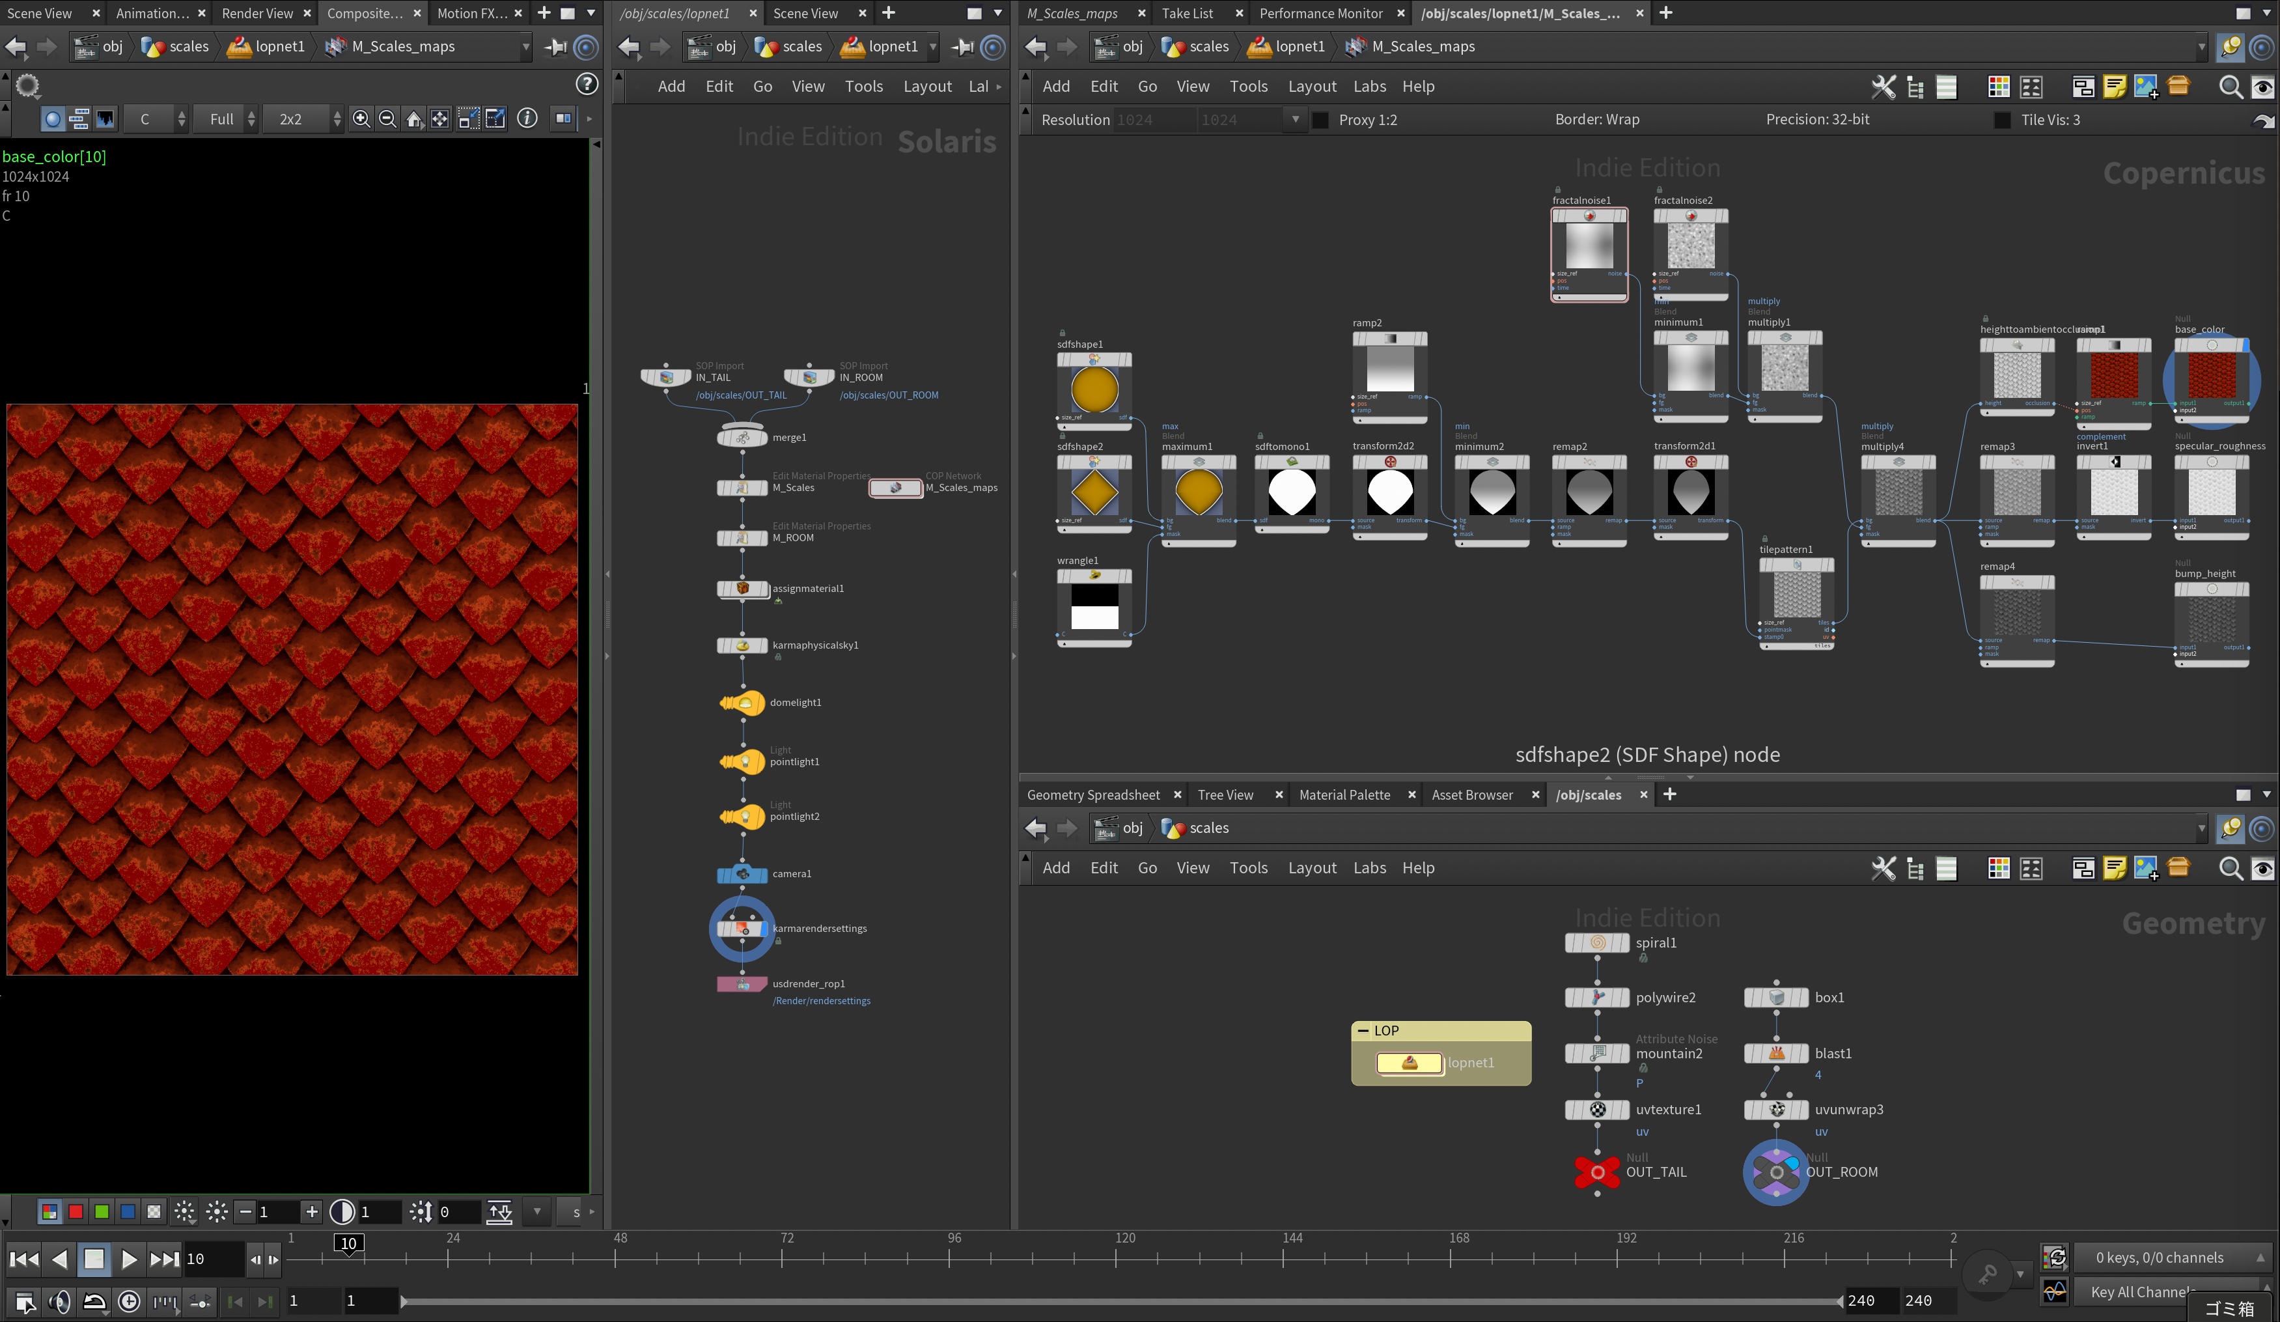Open the Labs menu in COP network
The width and height of the screenshot is (2280, 1322).
pyautogui.click(x=1368, y=87)
